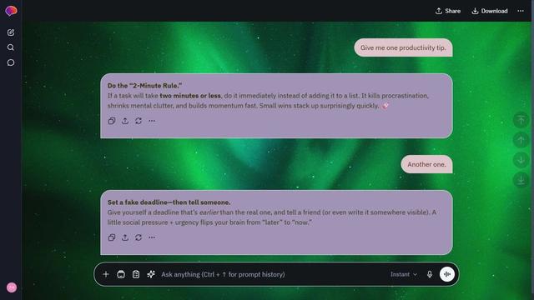534x300 pixels.
Task: Open the more options menu in the header
Action: (521, 11)
